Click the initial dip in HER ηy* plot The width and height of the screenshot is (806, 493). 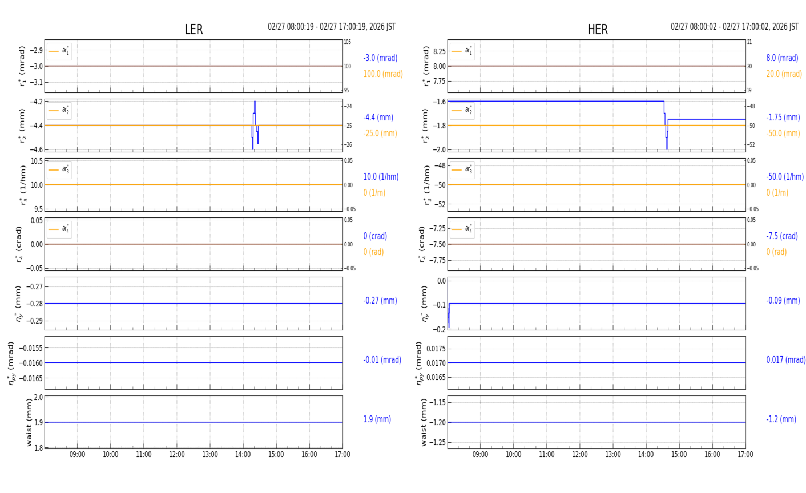point(449,320)
